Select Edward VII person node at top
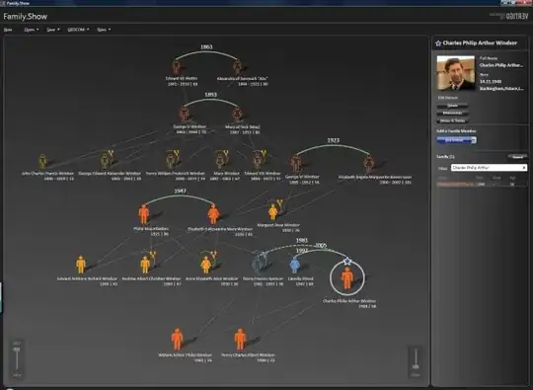The height and width of the screenshot is (390, 533). click(x=176, y=67)
